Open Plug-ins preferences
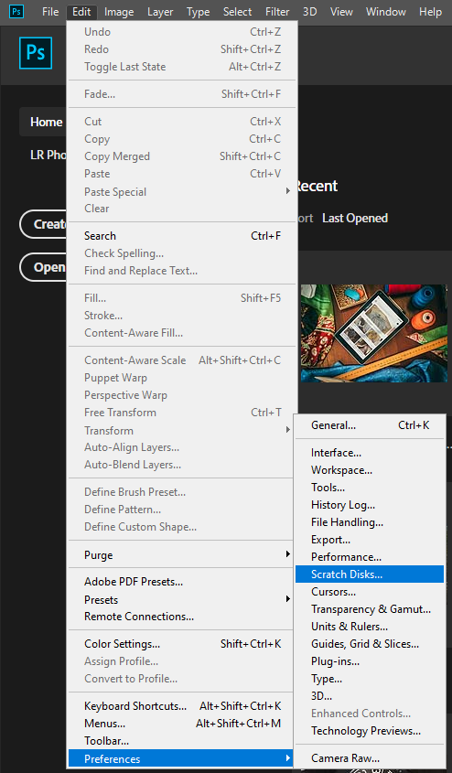The width and height of the screenshot is (452, 773). pyautogui.click(x=370, y=661)
